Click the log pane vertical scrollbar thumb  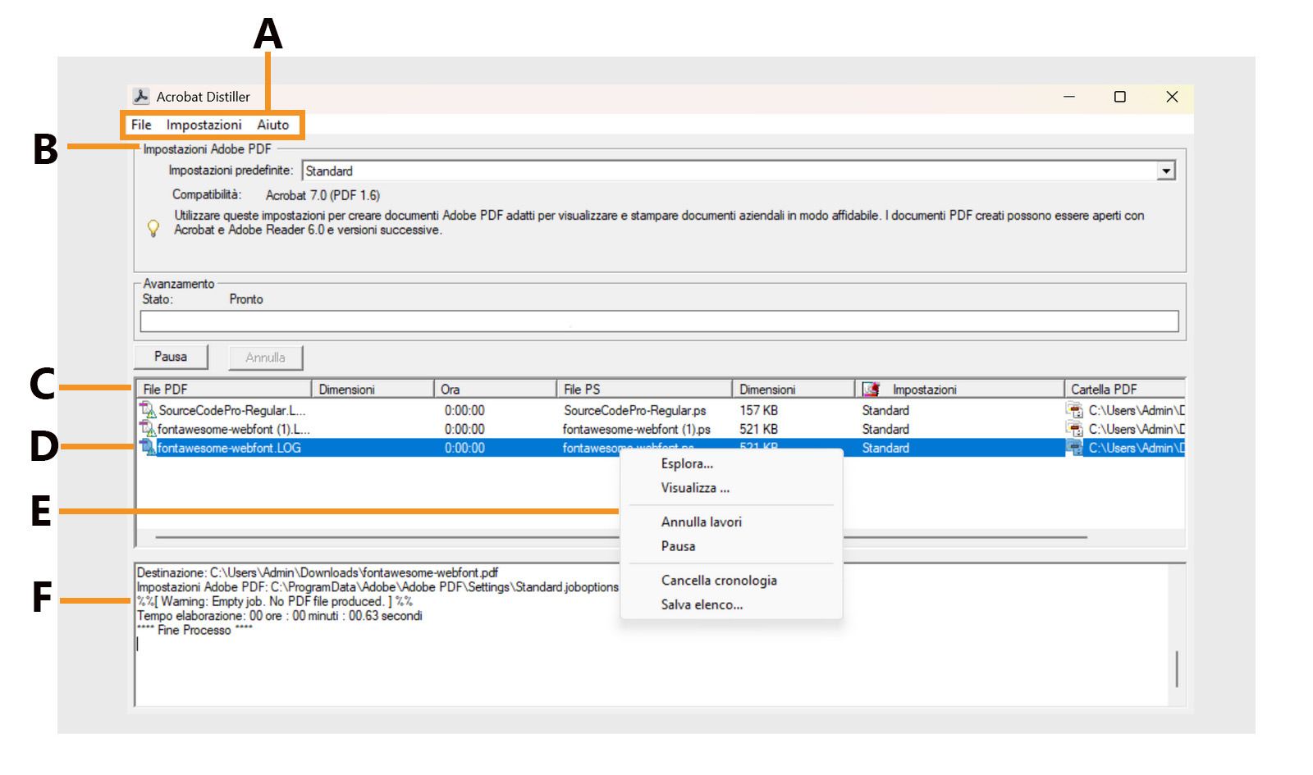(x=1177, y=668)
